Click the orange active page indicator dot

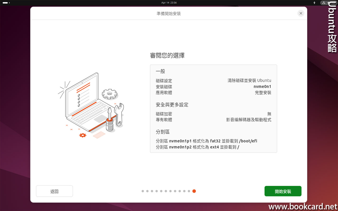[194, 191]
